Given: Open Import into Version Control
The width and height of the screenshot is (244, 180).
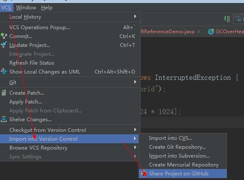Looking at the screenshot, I should pos(69,139).
